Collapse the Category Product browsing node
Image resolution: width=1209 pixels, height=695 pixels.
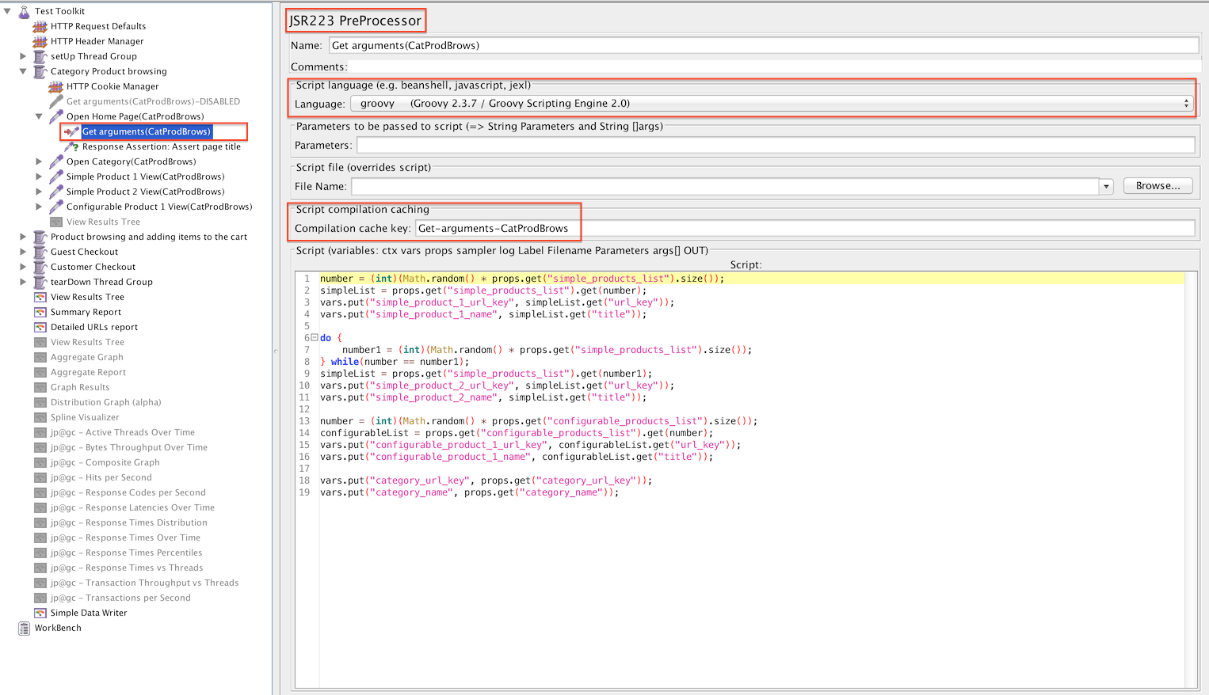pos(23,71)
